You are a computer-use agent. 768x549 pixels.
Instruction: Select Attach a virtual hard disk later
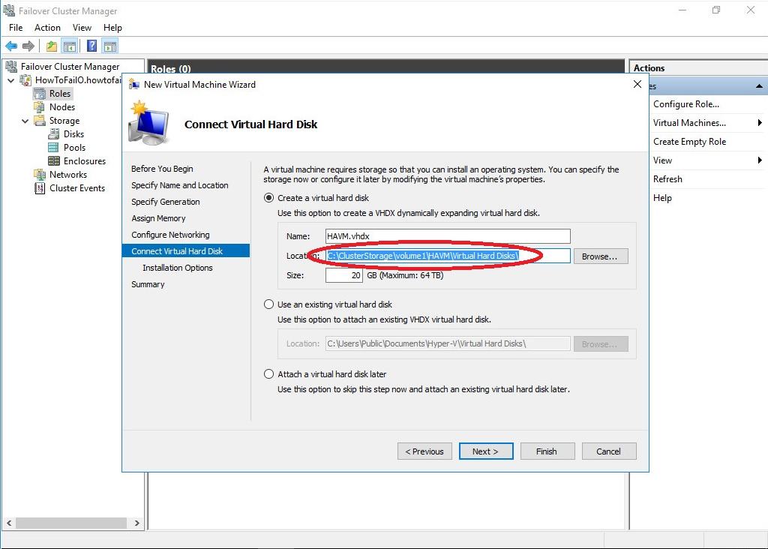pyautogui.click(x=269, y=374)
